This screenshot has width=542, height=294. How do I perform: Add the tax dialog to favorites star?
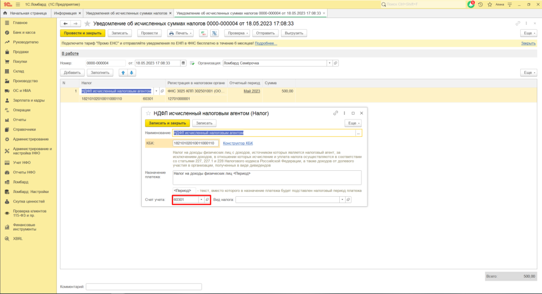click(147, 113)
